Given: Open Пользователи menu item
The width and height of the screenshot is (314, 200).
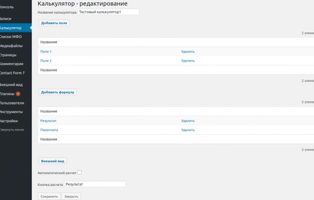Looking at the screenshot, I should [12, 103].
